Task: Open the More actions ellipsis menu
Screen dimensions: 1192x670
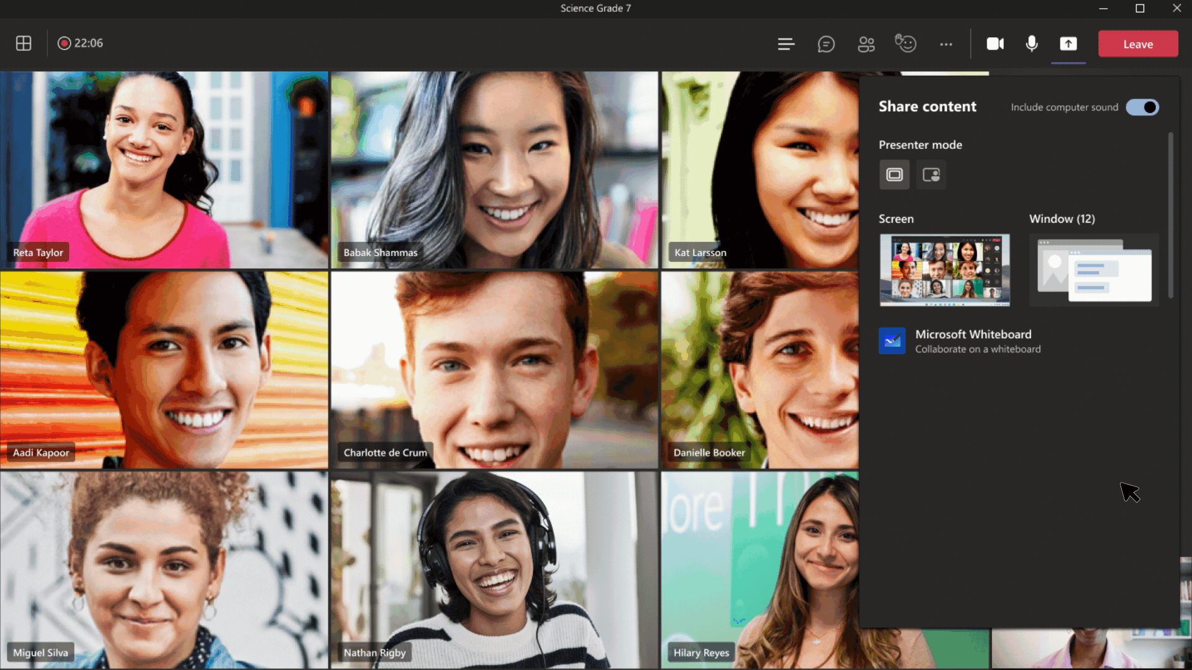Action: click(946, 44)
